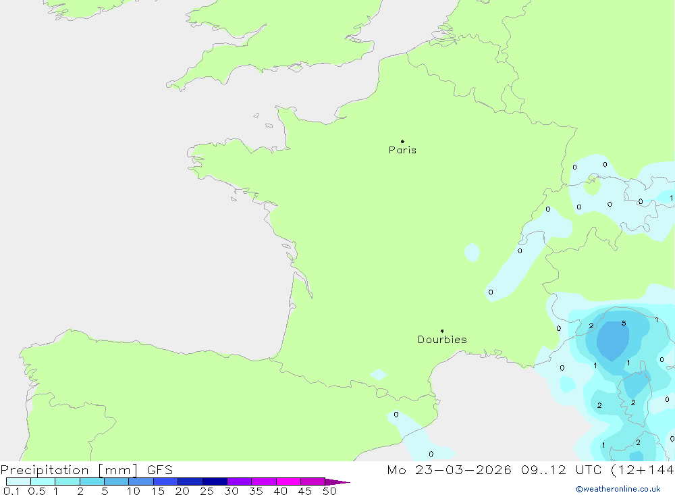The height and width of the screenshot is (495, 675).
Task: Click the '20' legend scale label
Action: (x=182, y=491)
